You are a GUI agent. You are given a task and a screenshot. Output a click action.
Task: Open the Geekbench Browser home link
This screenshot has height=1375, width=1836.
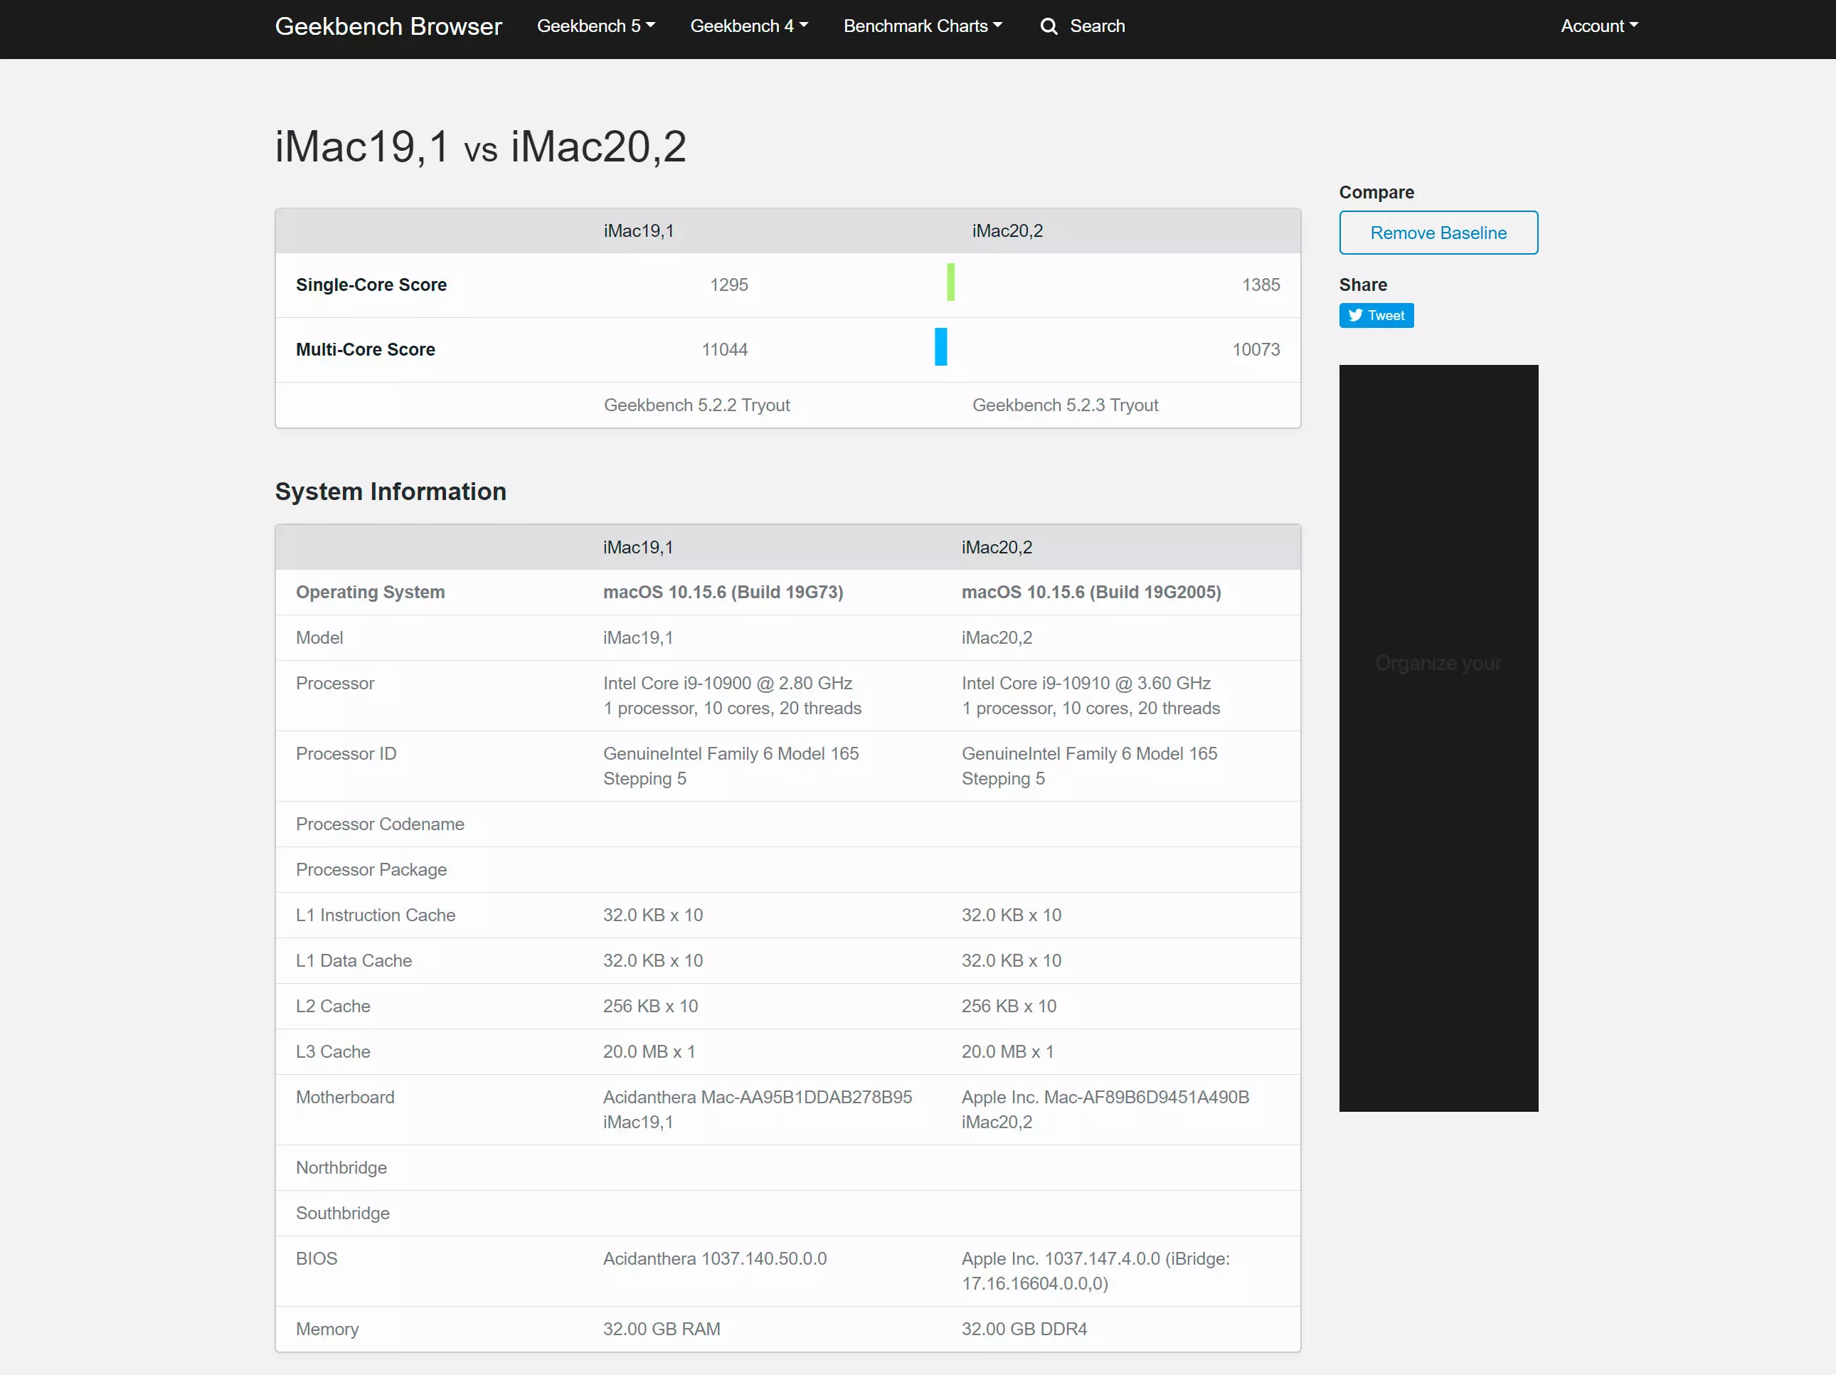(x=388, y=26)
